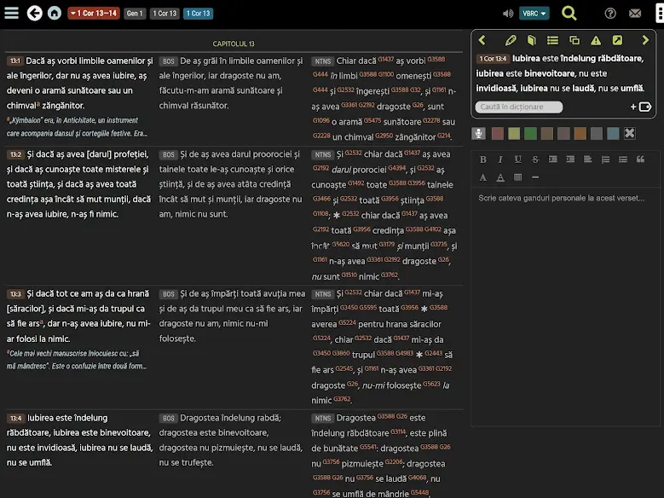Switch to the Gen 1 tab

pyautogui.click(x=135, y=13)
